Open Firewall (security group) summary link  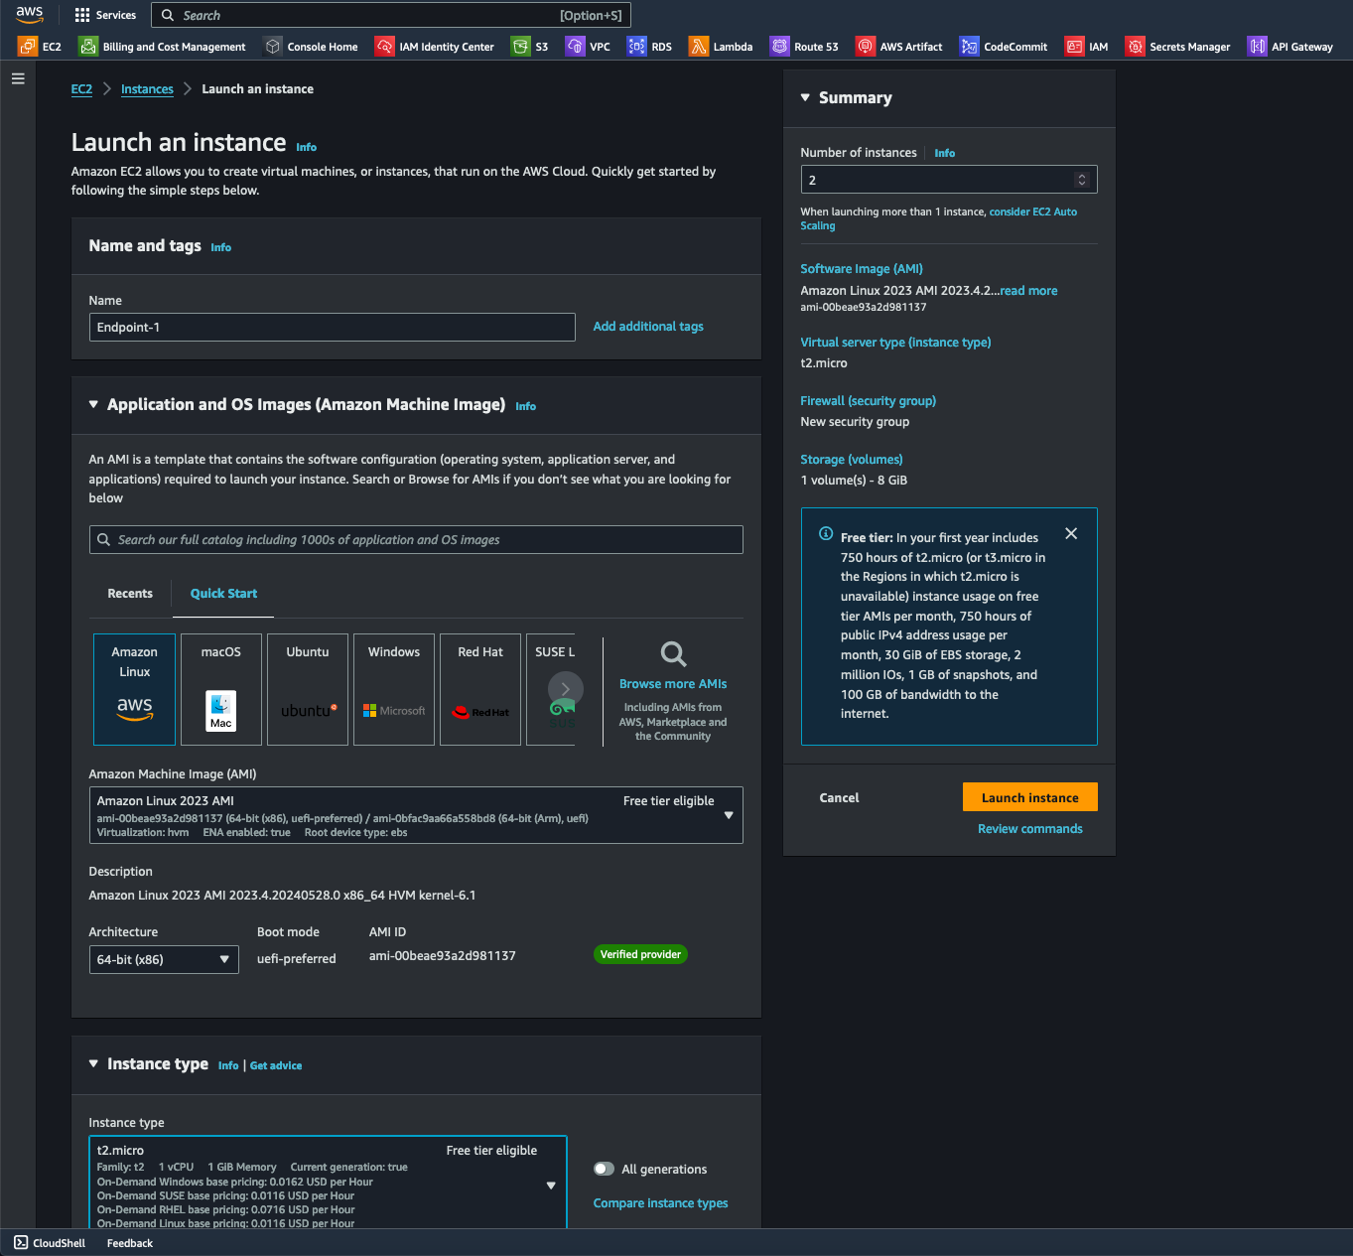pos(868,400)
